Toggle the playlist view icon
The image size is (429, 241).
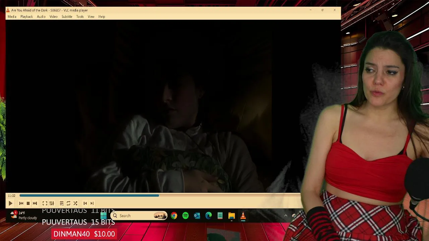pos(61,203)
